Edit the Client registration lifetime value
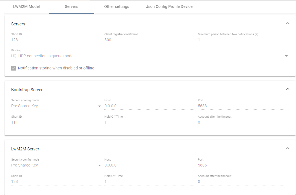Viewport: 296px width, 195px height. 127,40
